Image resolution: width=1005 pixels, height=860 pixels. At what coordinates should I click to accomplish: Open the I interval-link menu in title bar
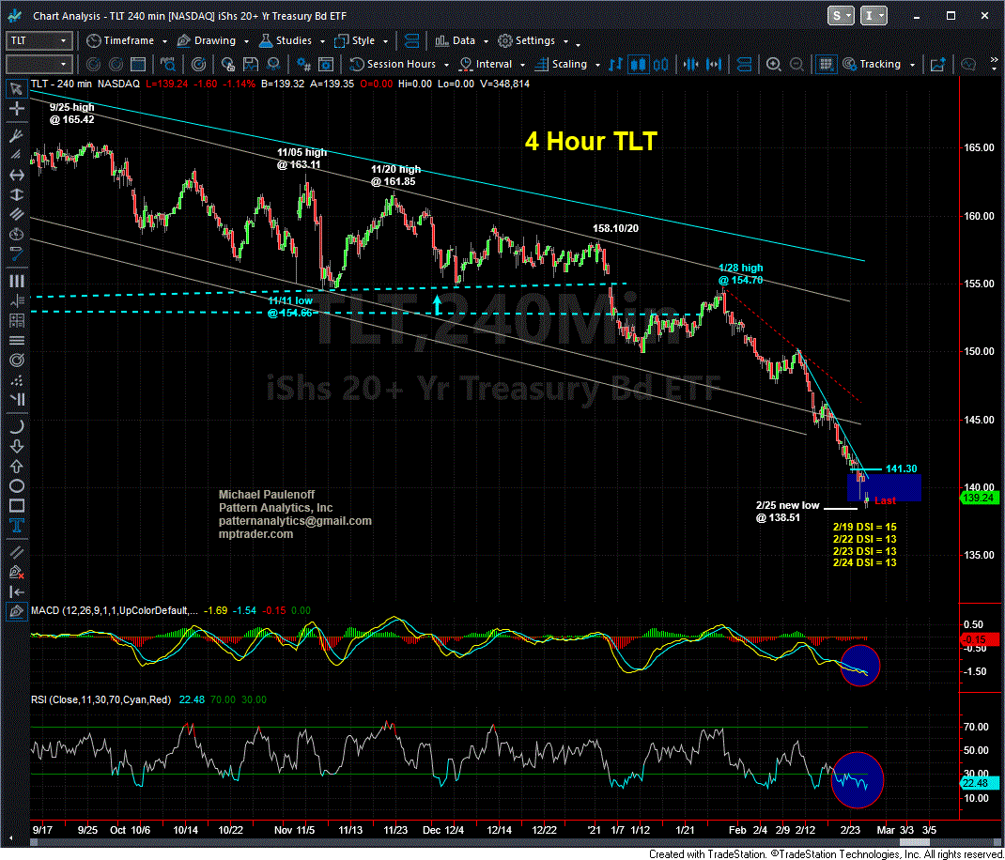(x=874, y=15)
